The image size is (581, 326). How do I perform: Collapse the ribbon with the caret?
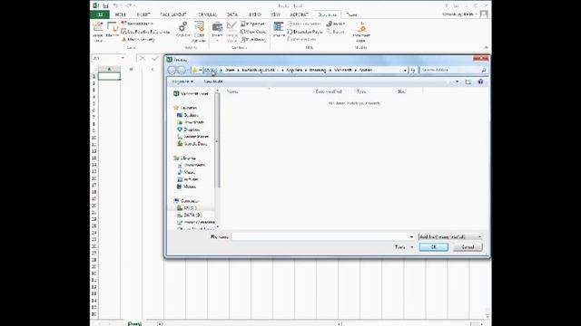[487, 48]
